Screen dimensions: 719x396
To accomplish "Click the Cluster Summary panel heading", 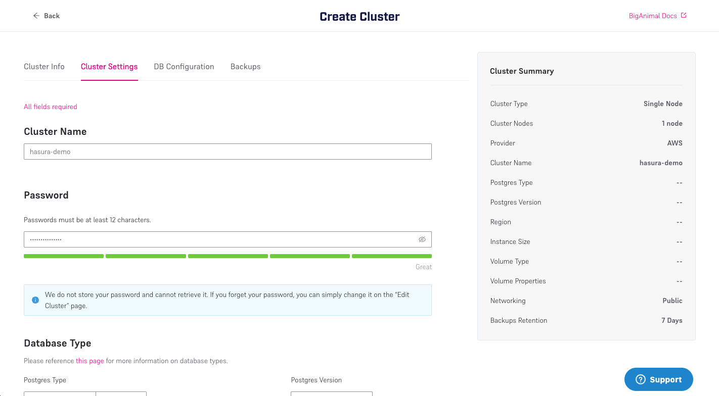I will click(x=522, y=71).
